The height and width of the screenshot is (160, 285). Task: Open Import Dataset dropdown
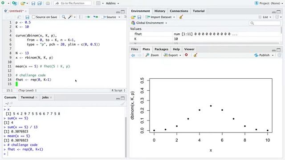160,17
